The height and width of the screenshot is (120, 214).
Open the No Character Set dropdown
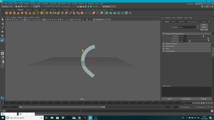201,107
